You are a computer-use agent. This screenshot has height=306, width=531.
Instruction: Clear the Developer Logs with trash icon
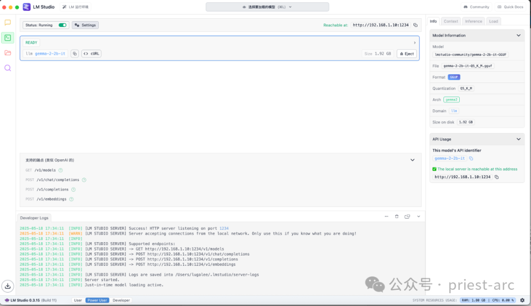pyautogui.click(x=397, y=217)
